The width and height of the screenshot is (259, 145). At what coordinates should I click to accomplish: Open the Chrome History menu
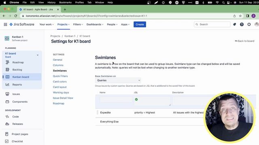pos(51,2)
